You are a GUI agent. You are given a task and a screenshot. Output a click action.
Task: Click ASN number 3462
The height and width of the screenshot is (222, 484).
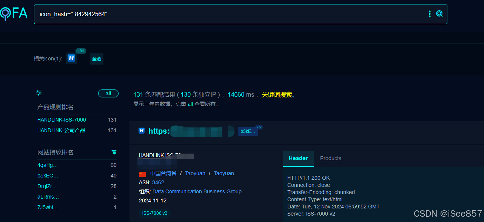pos(158,182)
